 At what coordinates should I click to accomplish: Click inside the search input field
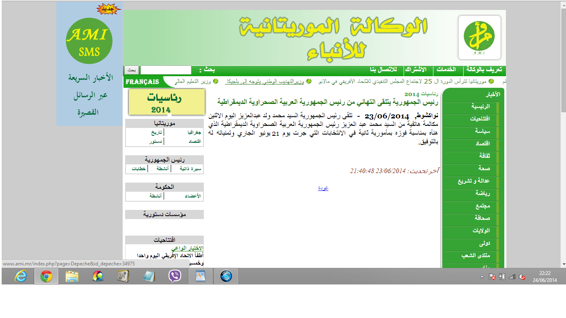click(x=166, y=70)
